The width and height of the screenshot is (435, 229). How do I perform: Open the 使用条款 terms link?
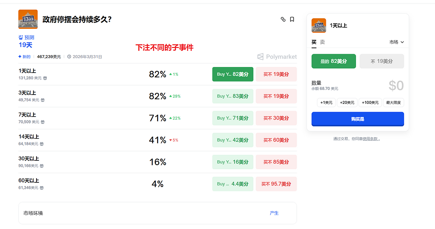click(370, 139)
